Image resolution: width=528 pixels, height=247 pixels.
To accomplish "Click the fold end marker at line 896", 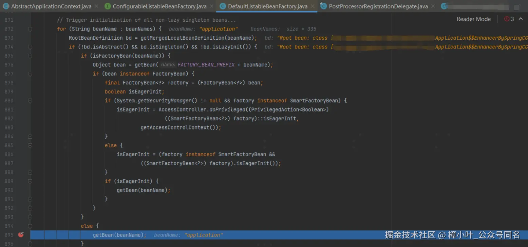I will point(30,244).
